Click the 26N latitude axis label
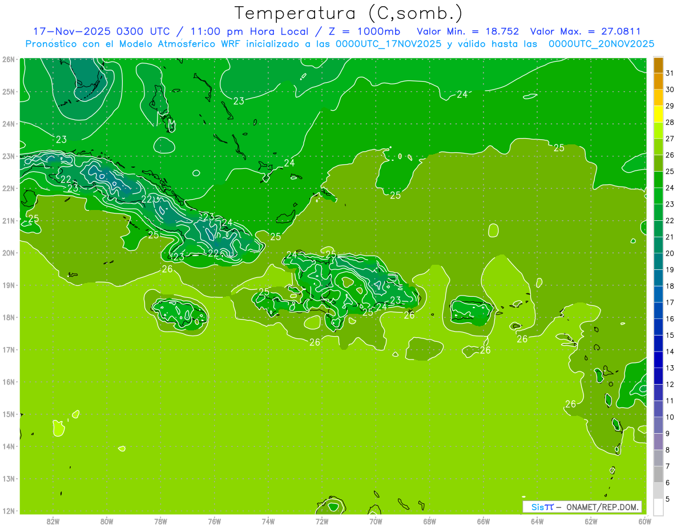 8,59
